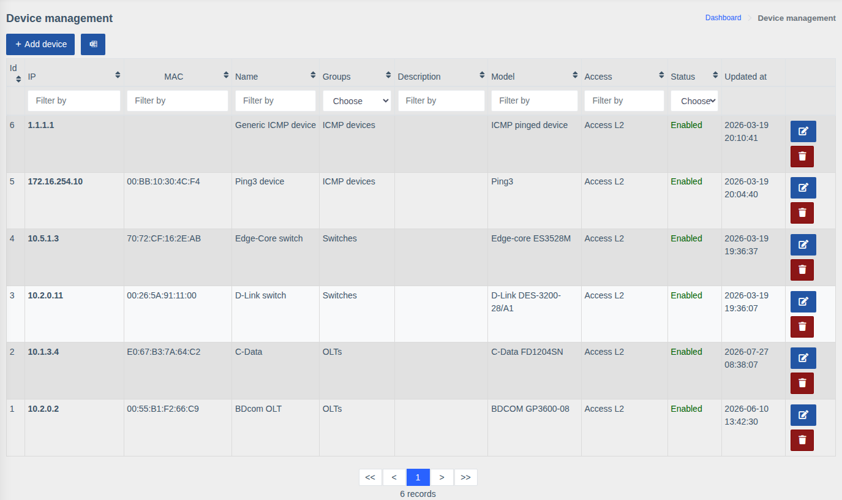This screenshot has height=500, width=842.
Task: Sort devices by IP address
Action: tap(118, 75)
